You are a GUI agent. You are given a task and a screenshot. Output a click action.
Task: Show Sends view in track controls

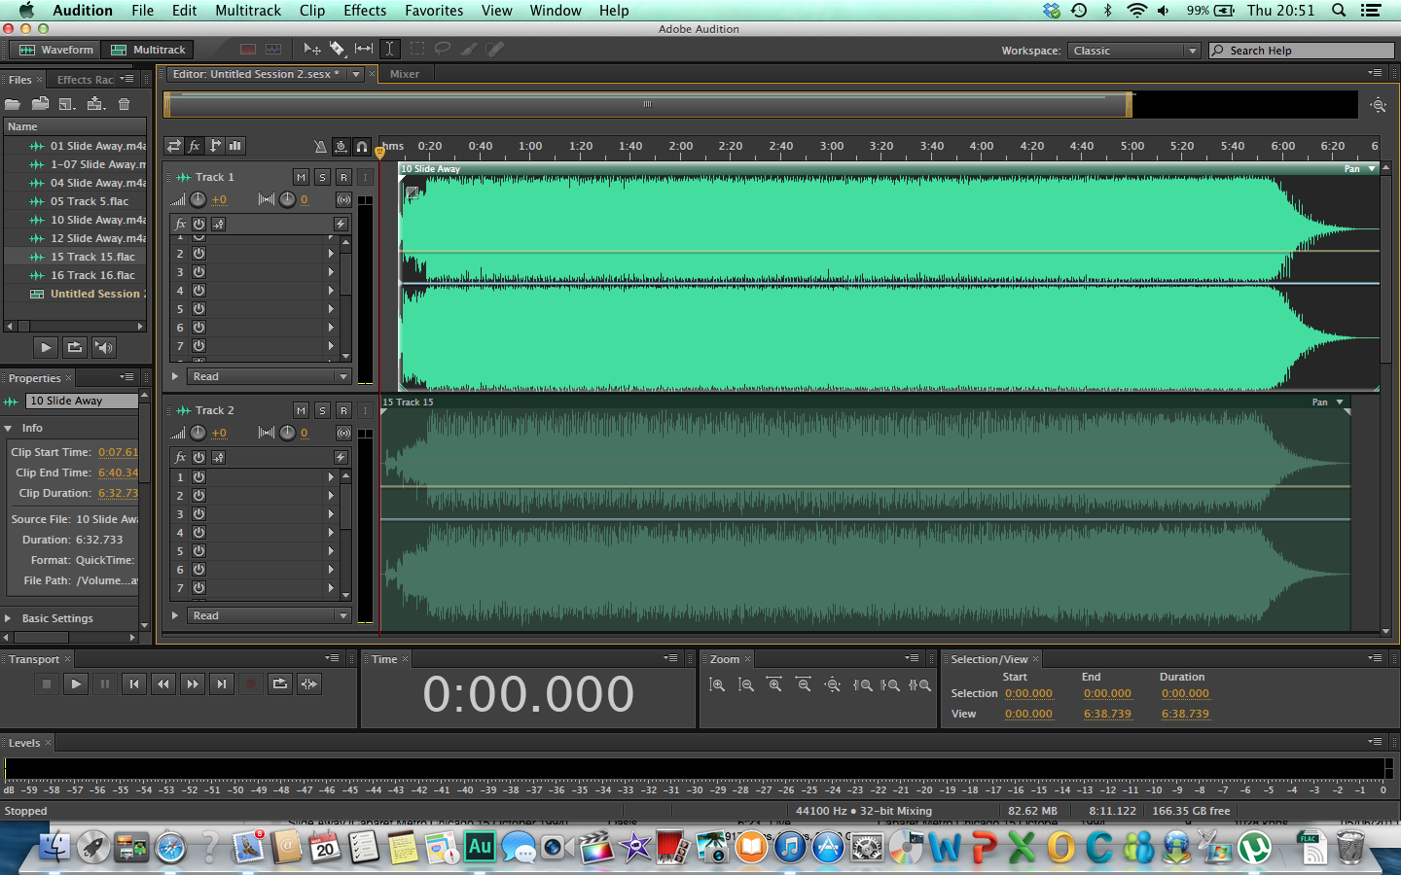[x=215, y=146]
